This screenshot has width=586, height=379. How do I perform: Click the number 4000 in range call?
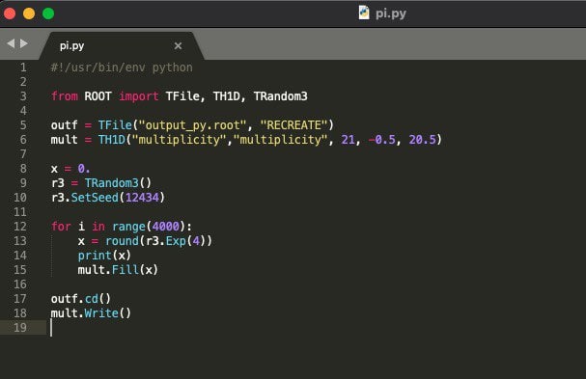click(x=165, y=227)
